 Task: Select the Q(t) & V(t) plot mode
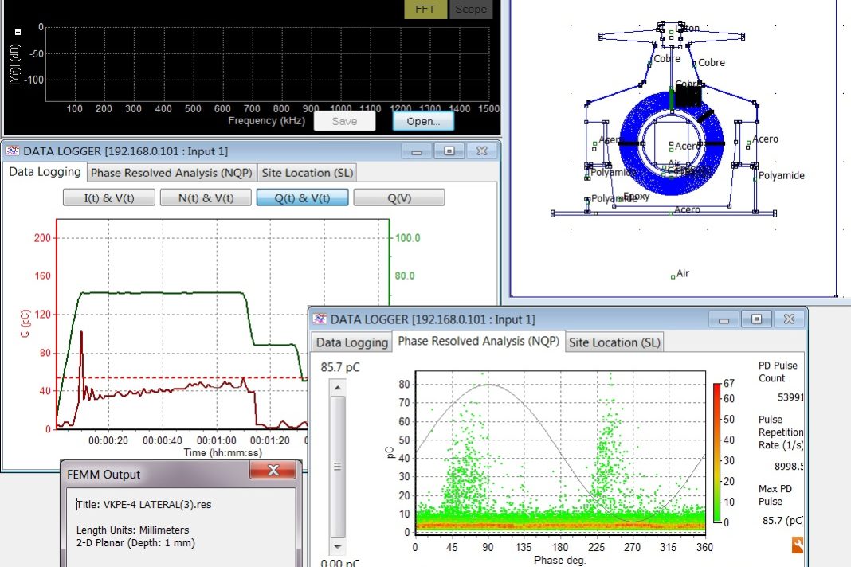point(302,197)
